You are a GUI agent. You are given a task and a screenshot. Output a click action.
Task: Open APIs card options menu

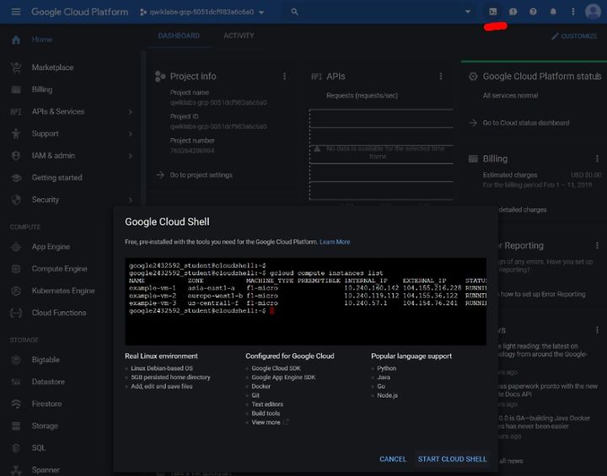point(441,76)
